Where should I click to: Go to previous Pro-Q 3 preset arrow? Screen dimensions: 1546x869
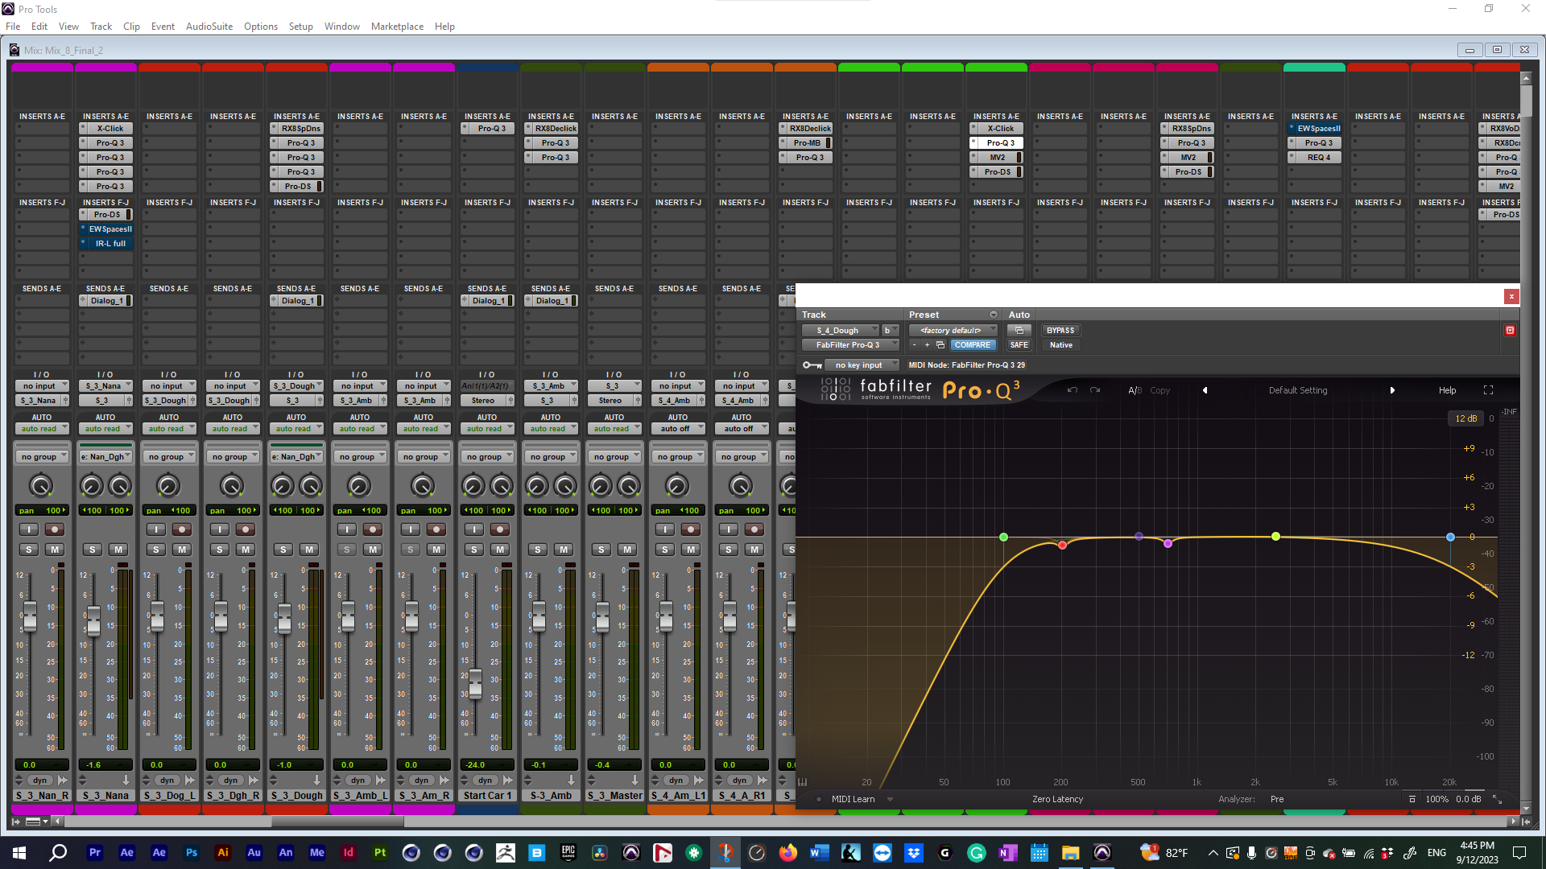(x=1205, y=390)
